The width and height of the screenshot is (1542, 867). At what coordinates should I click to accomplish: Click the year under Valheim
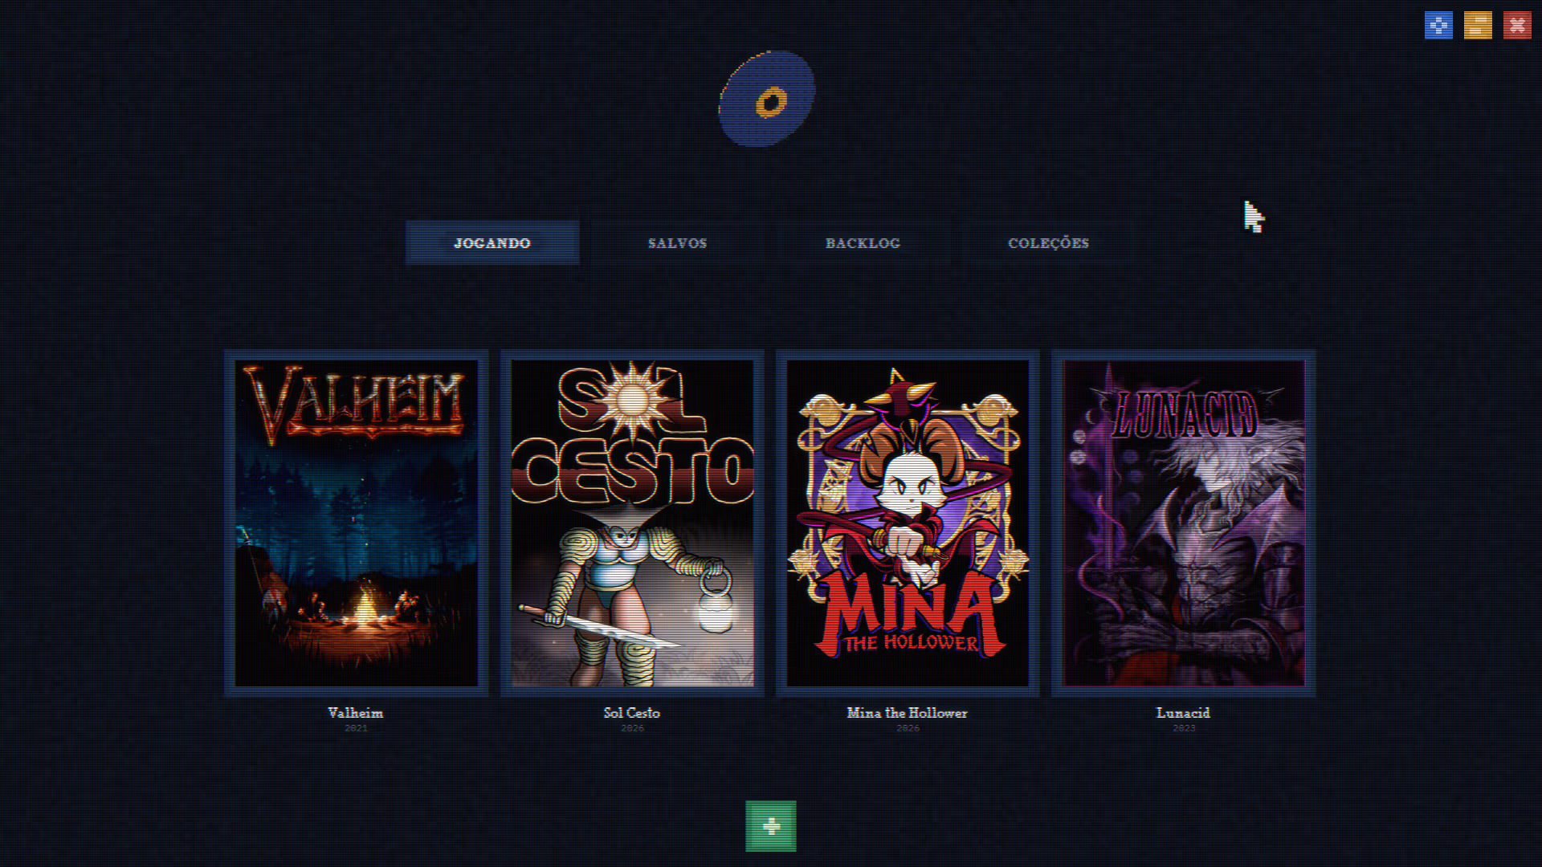click(356, 728)
